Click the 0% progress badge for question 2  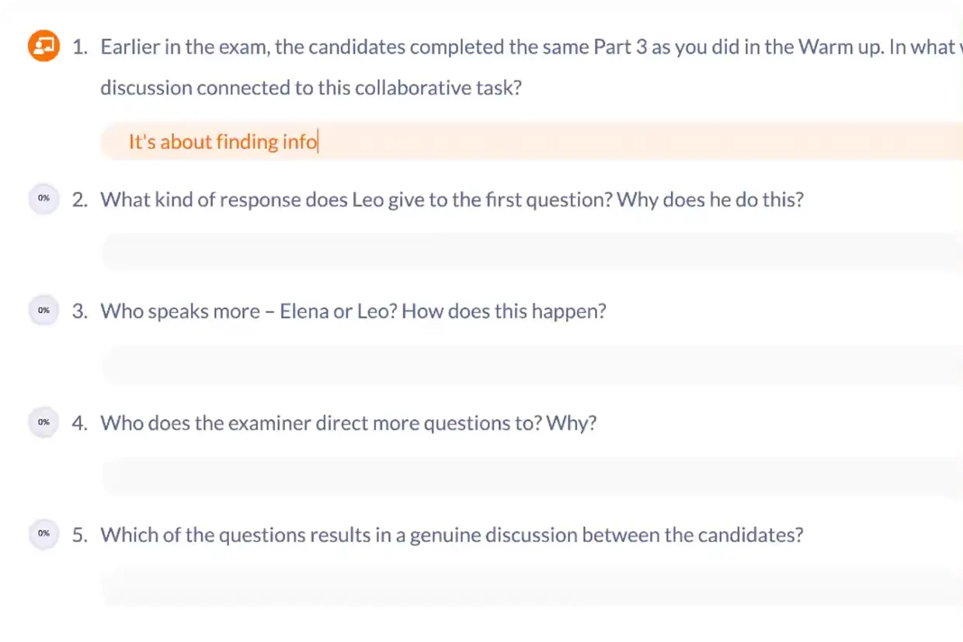pos(43,199)
